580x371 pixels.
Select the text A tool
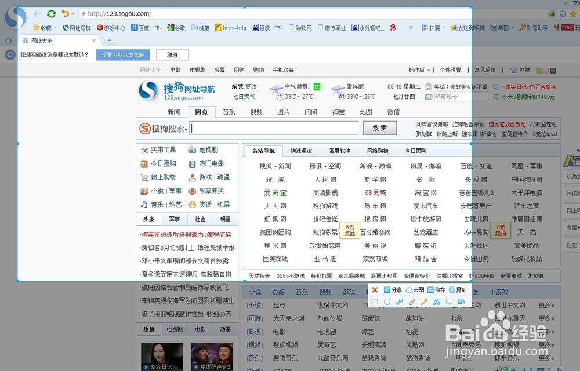(437, 302)
